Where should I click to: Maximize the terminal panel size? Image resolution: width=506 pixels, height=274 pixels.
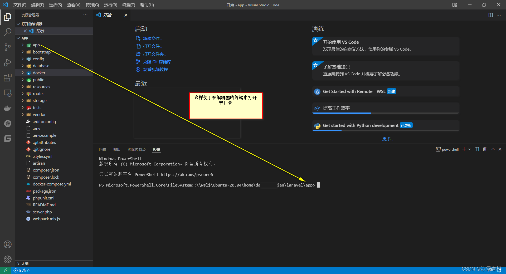click(x=493, y=149)
